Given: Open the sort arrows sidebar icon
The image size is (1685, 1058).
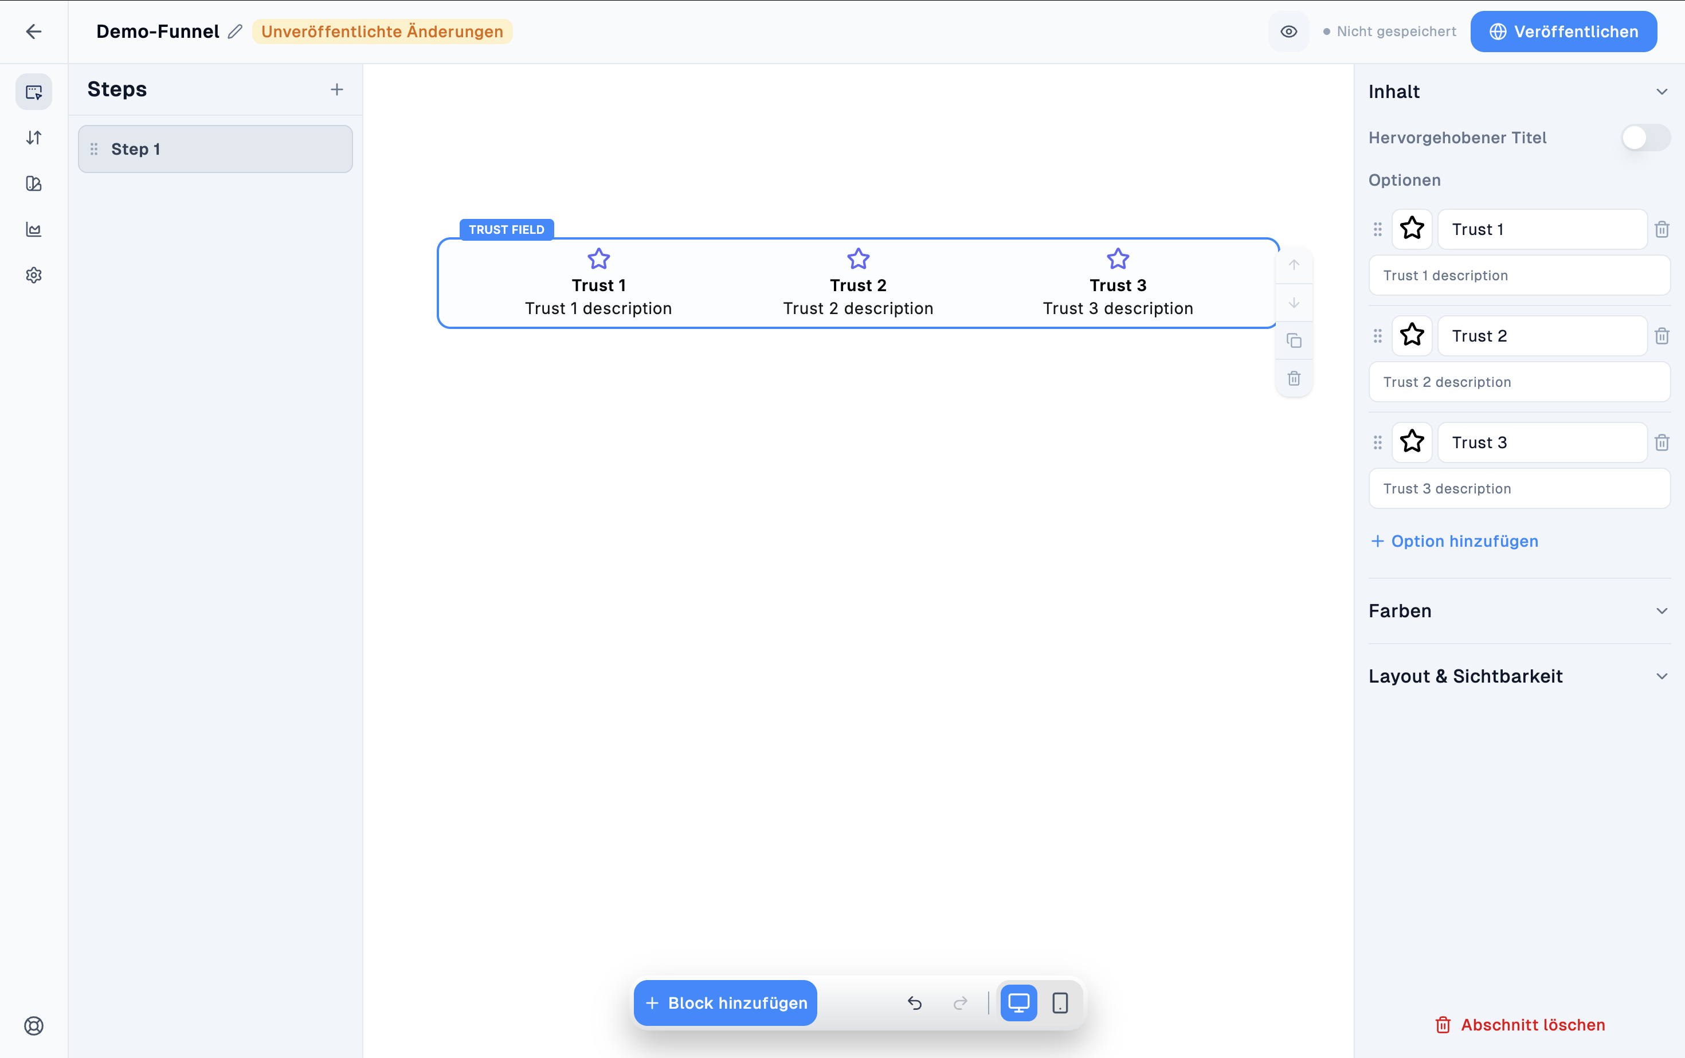Looking at the screenshot, I should [x=34, y=138].
